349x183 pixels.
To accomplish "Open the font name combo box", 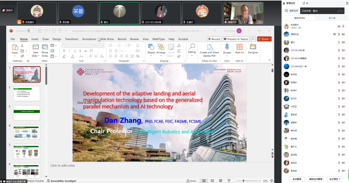I will click(78, 45).
